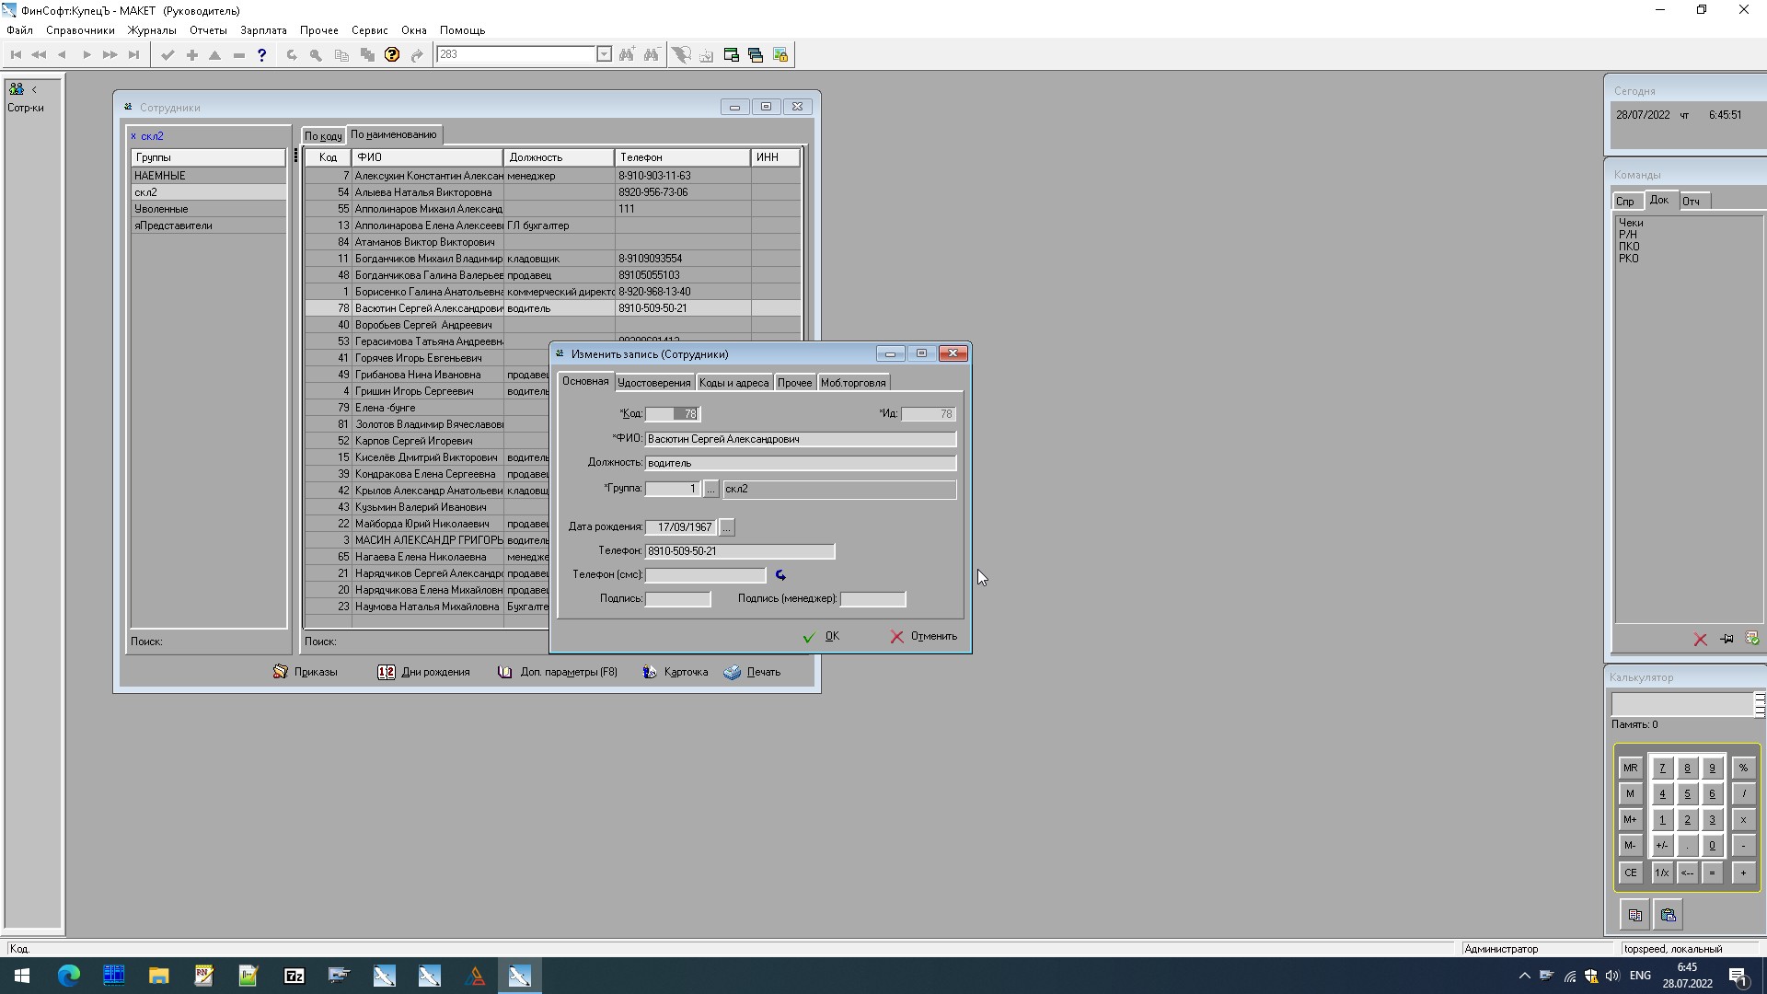Screen dimensions: 1767x994
Task: Click the Печать printer button
Action: (x=752, y=672)
